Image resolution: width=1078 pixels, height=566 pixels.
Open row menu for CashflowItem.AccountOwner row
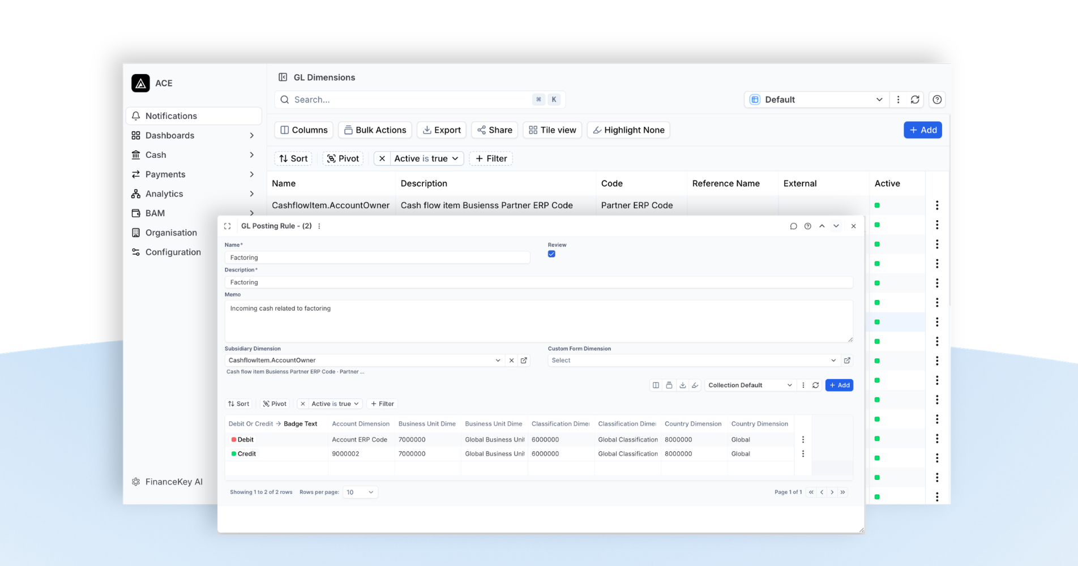pyautogui.click(x=937, y=205)
